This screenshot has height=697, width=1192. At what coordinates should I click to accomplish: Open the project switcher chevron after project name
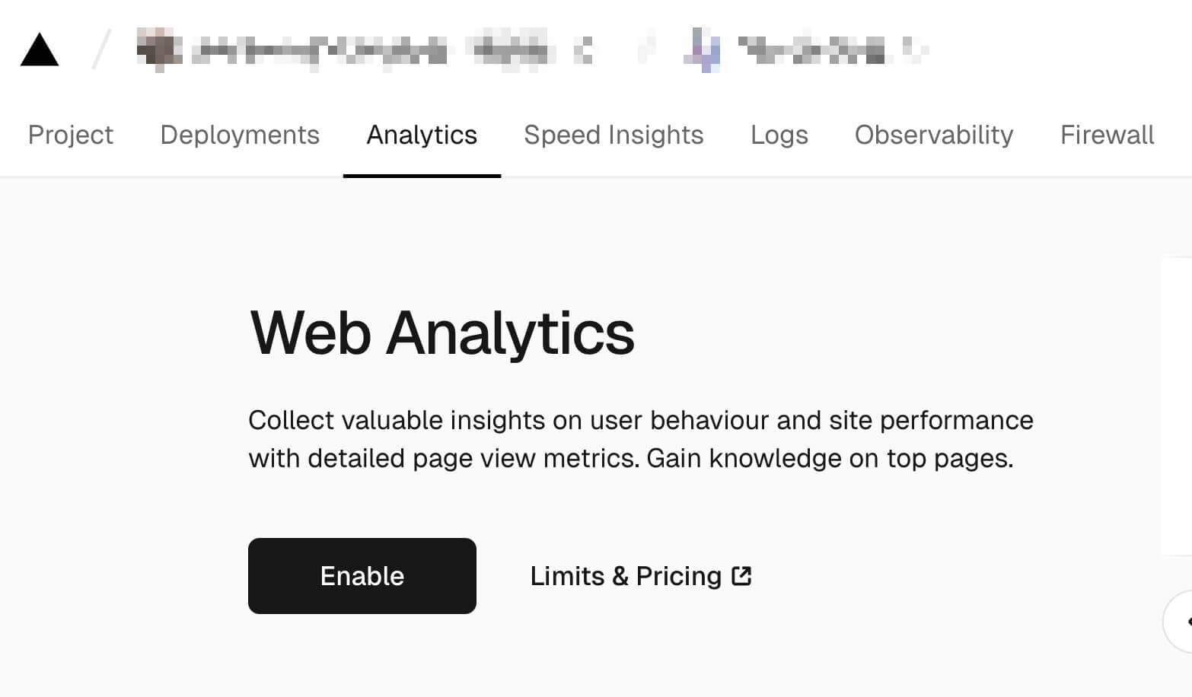pyautogui.click(x=914, y=50)
